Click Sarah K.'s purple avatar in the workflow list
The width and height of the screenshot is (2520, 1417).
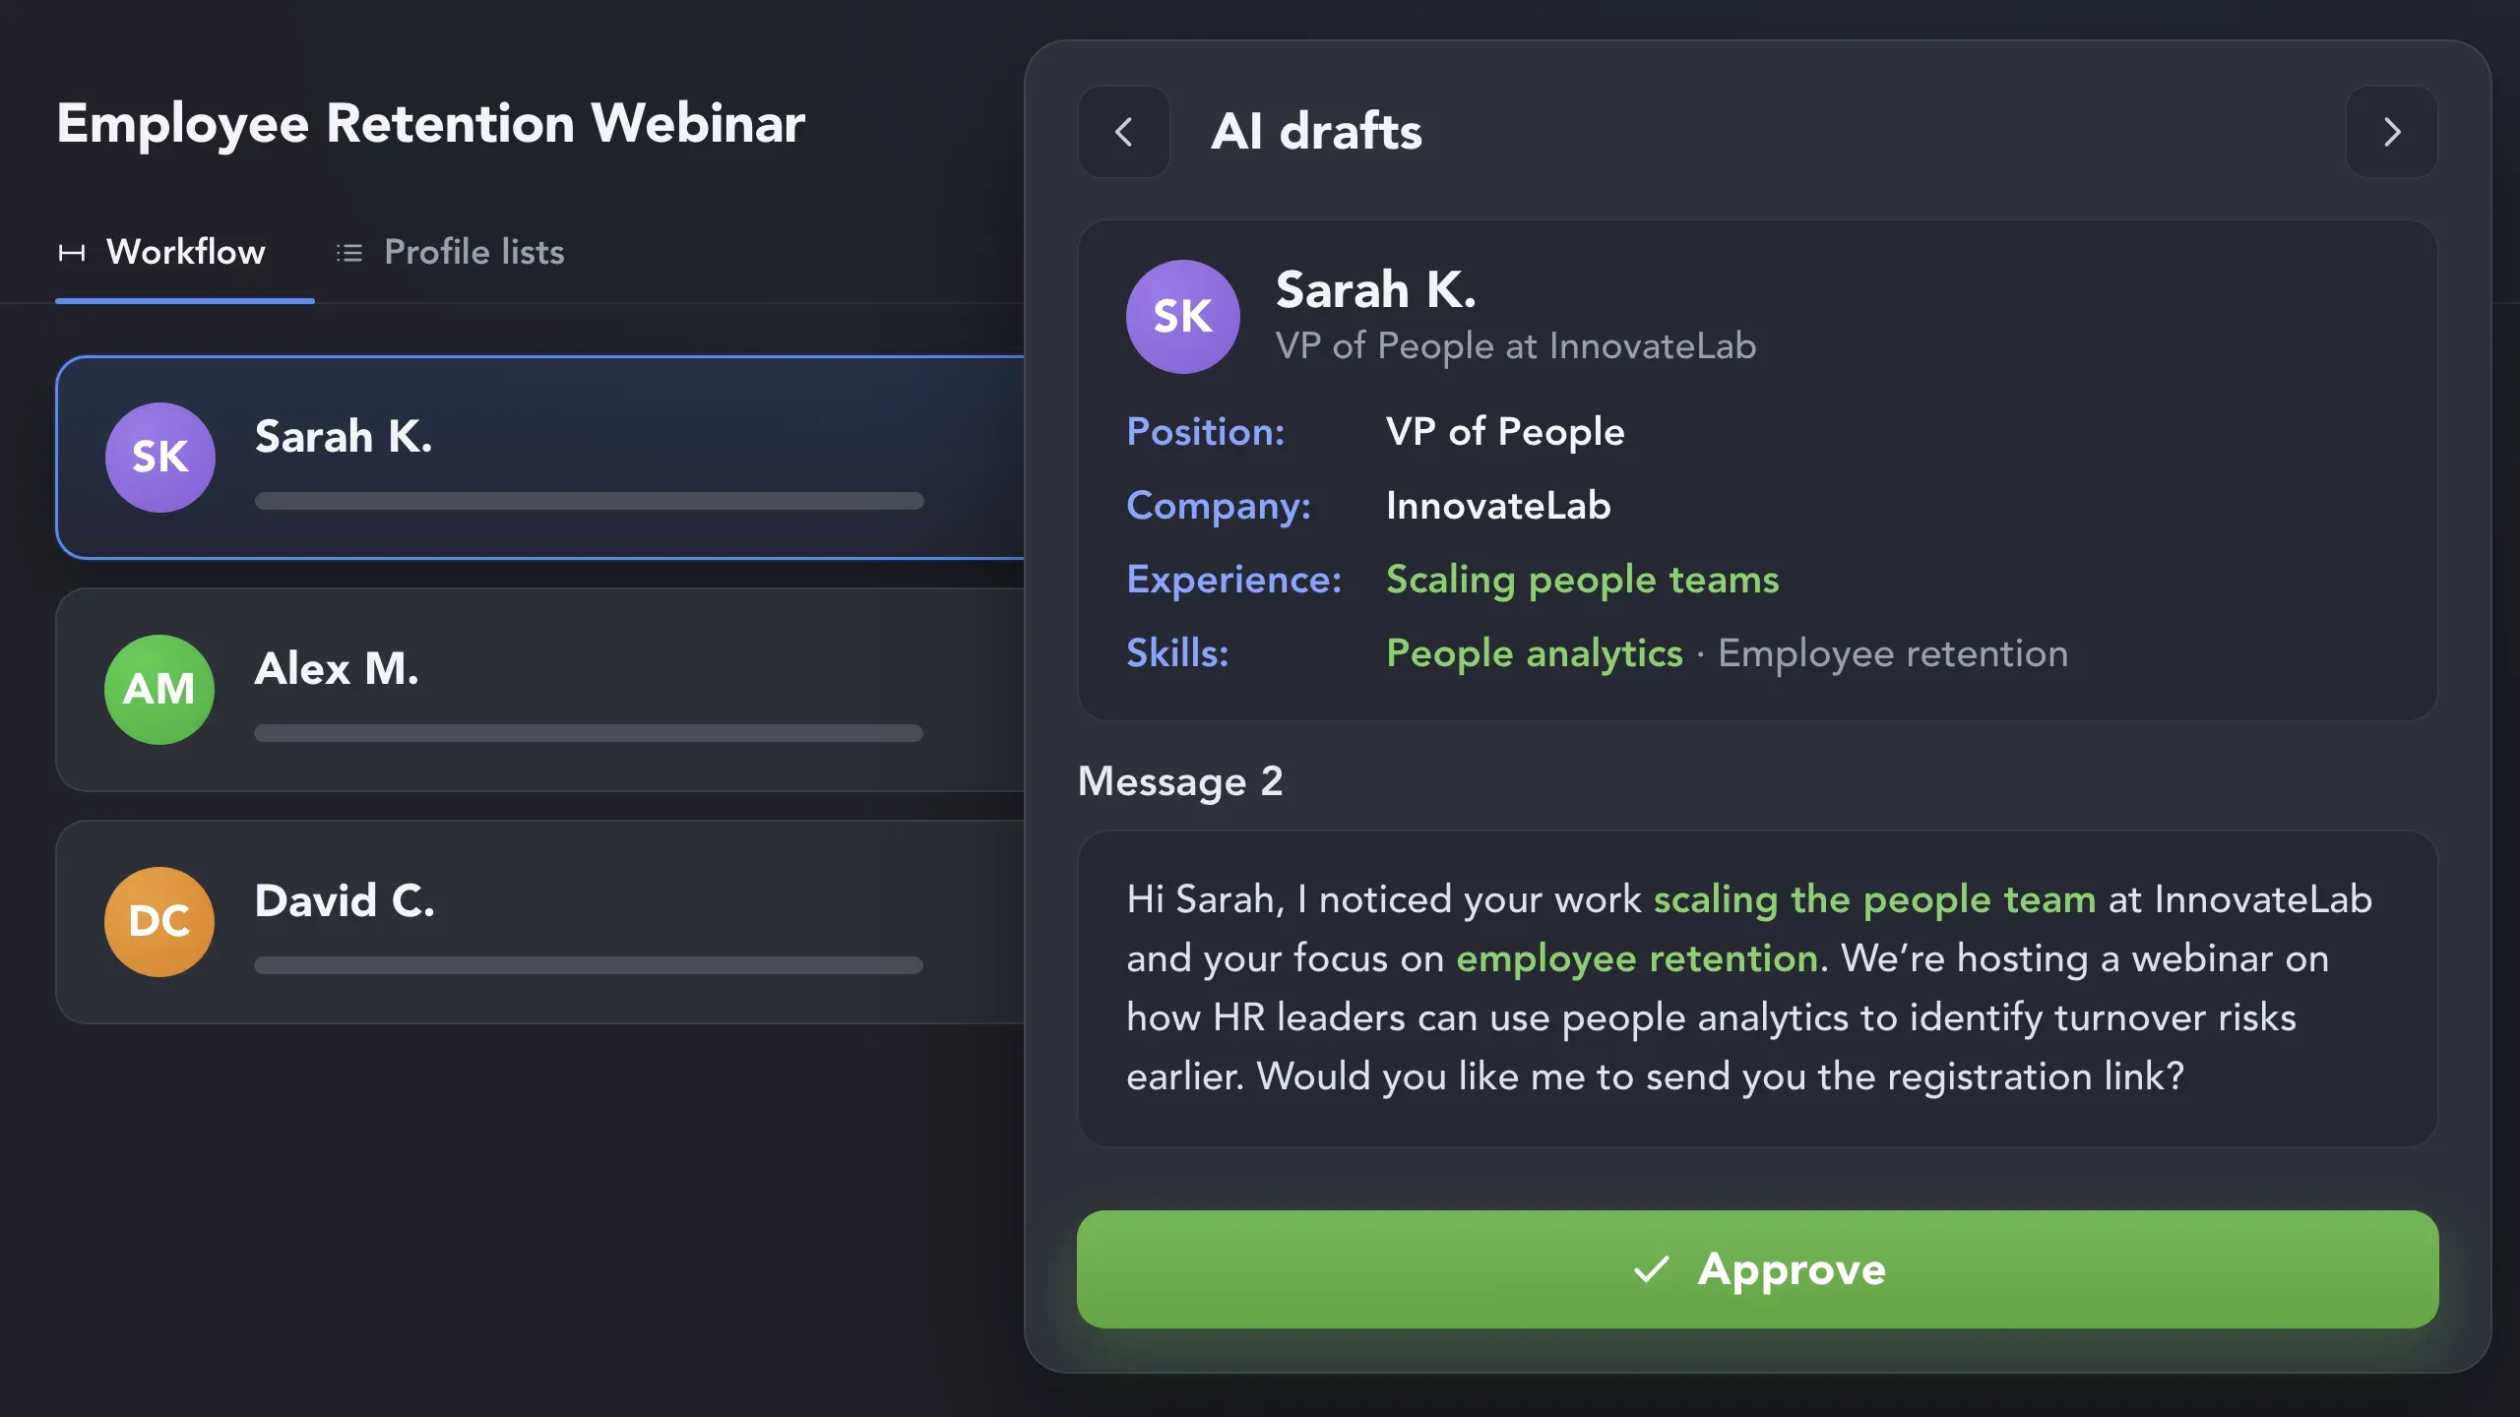pyautogui.click(x=160, y=458)
